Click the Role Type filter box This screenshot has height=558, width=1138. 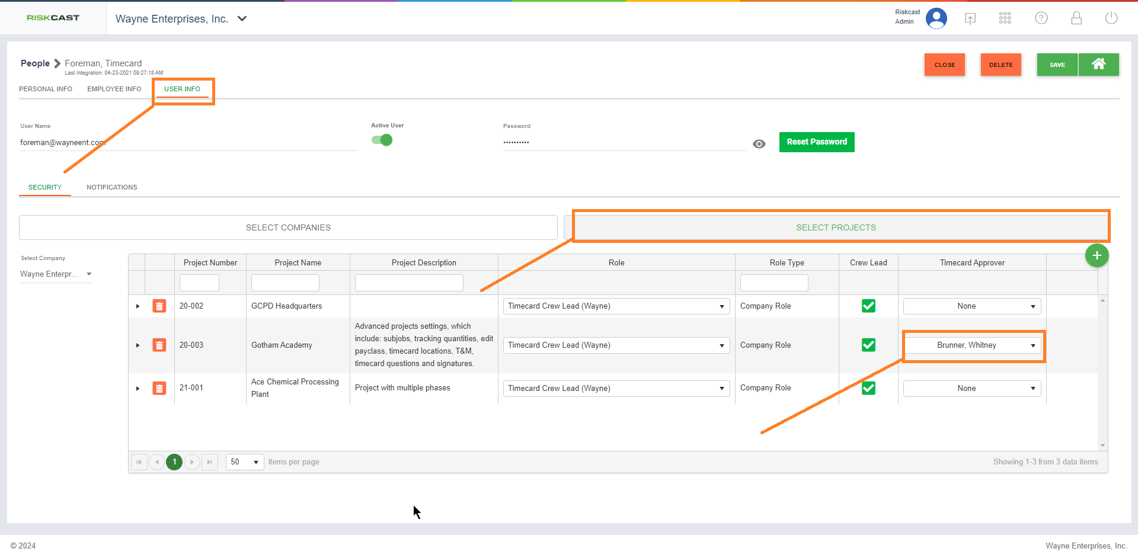click(774, 283)
